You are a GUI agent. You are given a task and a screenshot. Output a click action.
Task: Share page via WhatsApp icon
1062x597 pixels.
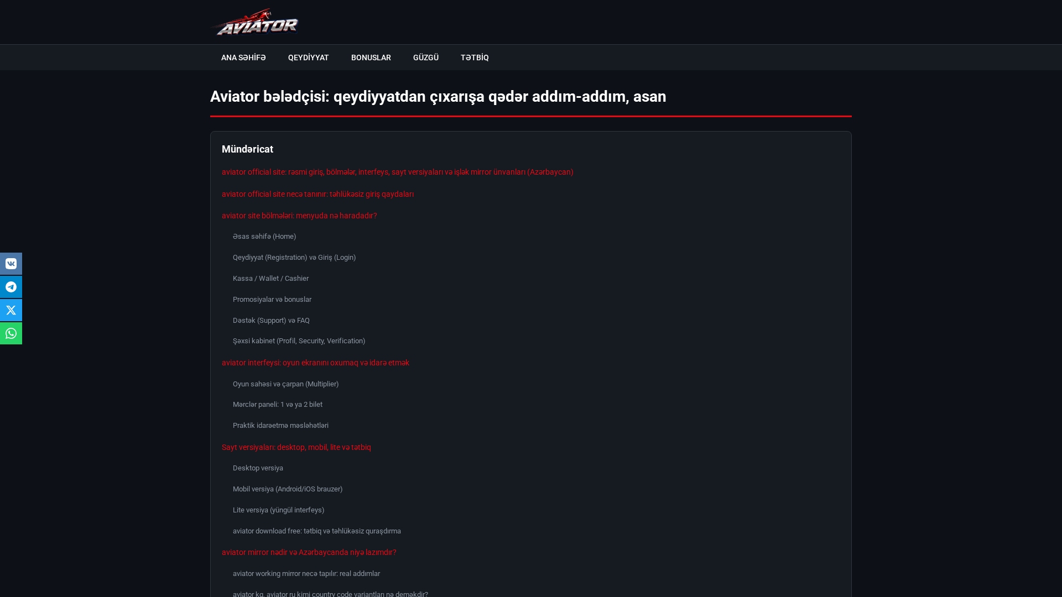(x=11, y=333)
